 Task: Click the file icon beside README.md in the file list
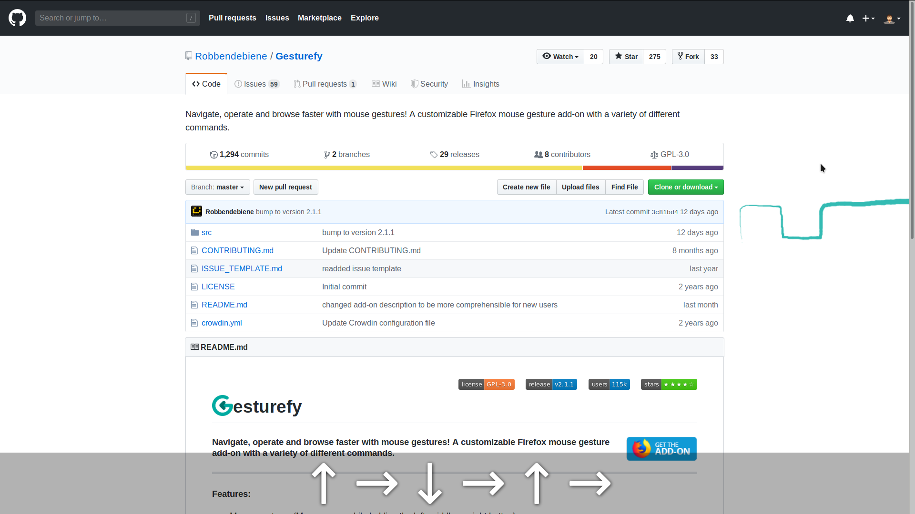pyautogui.click(x=194, y=305)
